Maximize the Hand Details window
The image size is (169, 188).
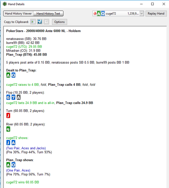click(x=152, y=4)
